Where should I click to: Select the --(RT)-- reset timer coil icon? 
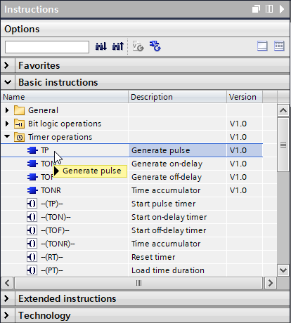point(32,257)
